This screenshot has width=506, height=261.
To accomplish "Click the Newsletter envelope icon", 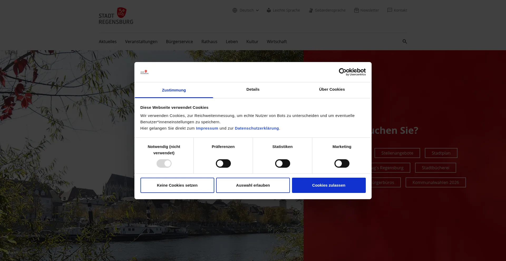I will (x=356, y=10).
